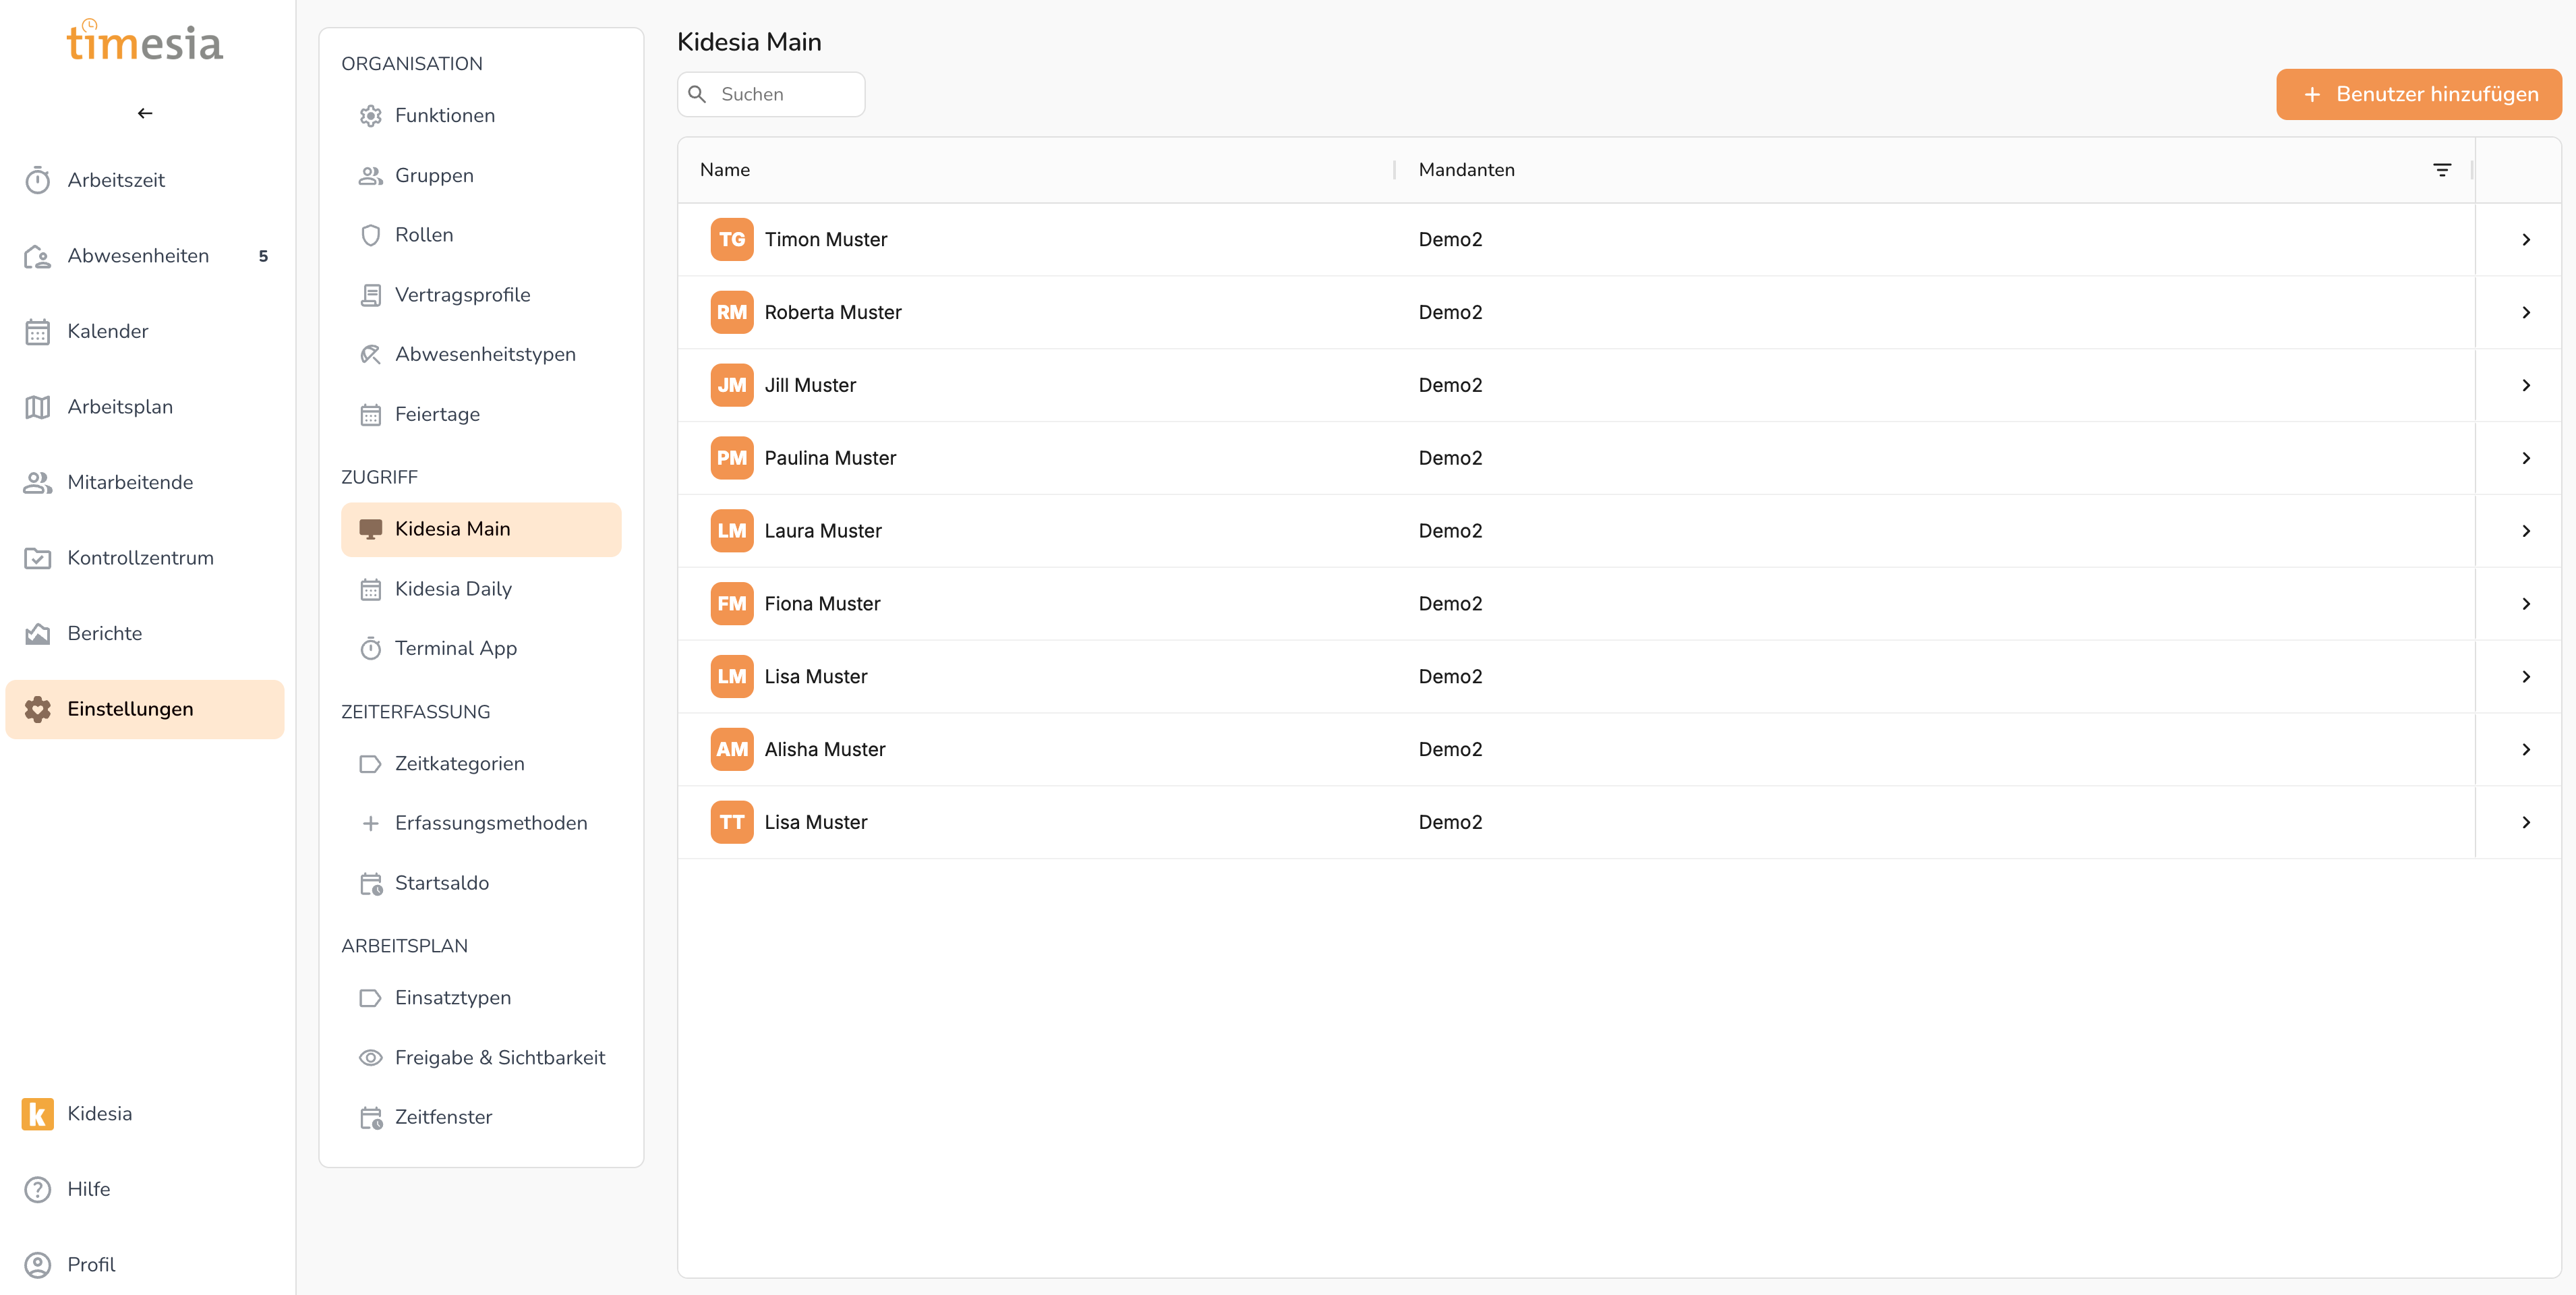Click Benutzer hinzufügen button
Image resolution: width=2576 pixels, height=1295 pixels.
tap(2418, 95)
